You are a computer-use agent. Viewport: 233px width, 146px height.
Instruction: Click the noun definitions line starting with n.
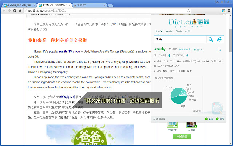coord(188,64)
